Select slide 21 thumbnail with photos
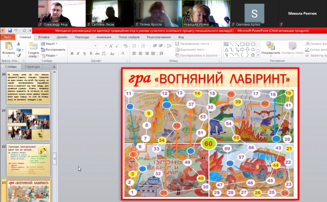This screenshot has height=202, width=327. tap(29, 124)
